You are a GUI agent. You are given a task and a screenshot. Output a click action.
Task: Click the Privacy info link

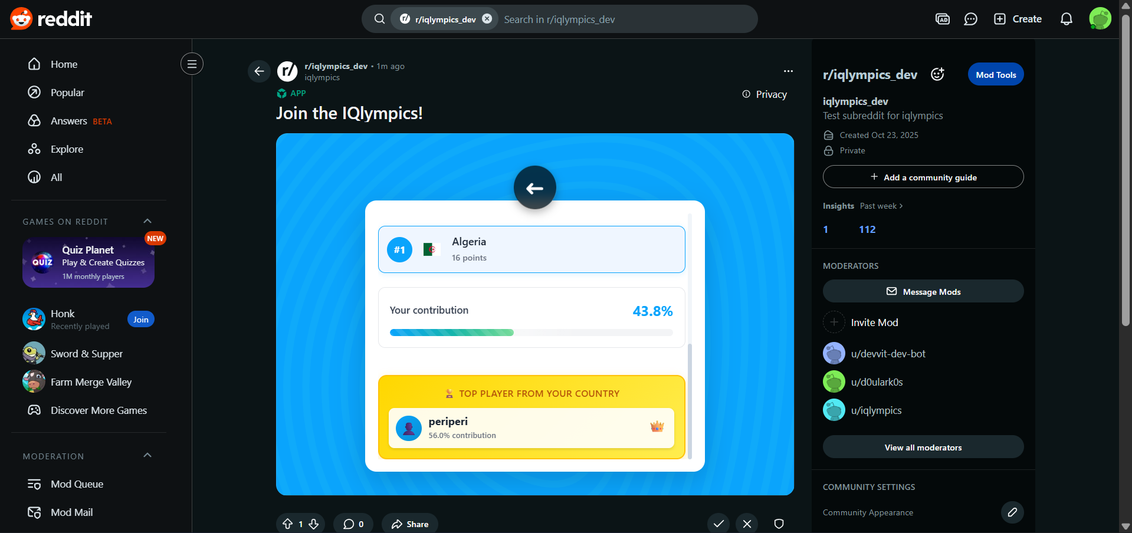(764, 94)
